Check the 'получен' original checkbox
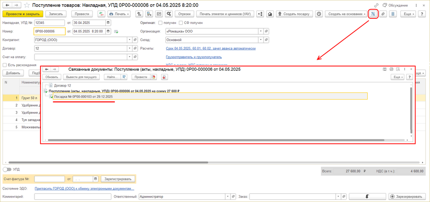 (x=160, y=23)
